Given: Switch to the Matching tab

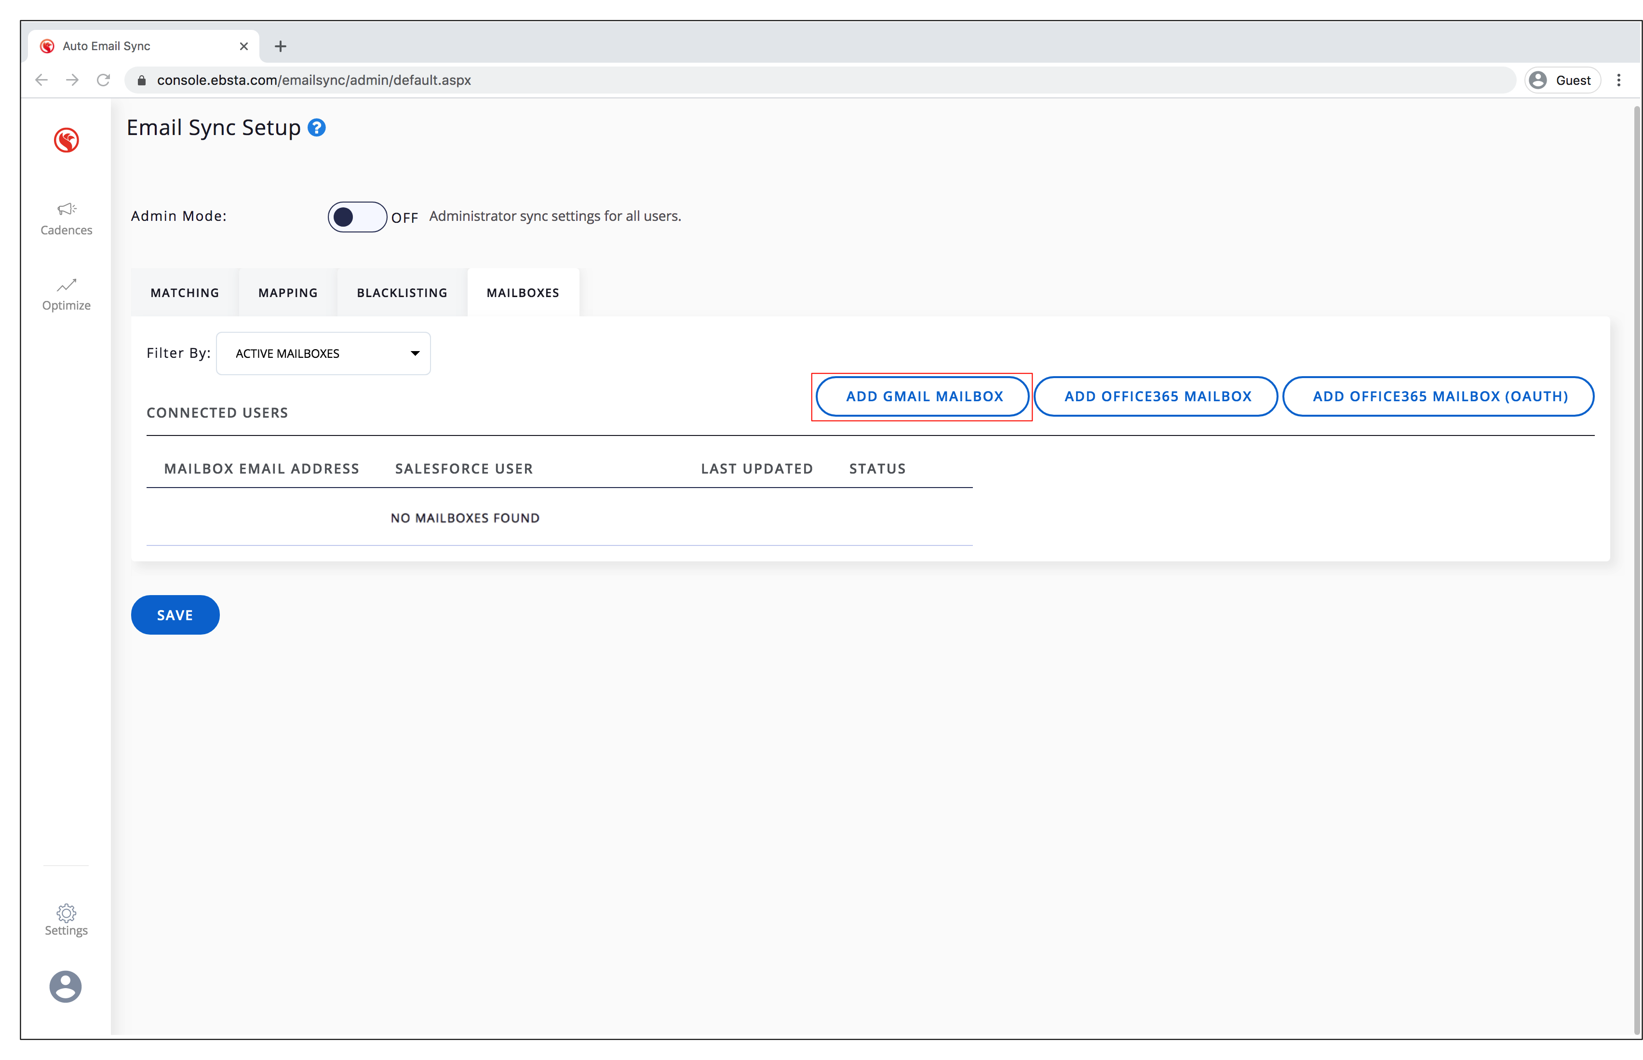Looking at the screenshot, I should 184,293.
